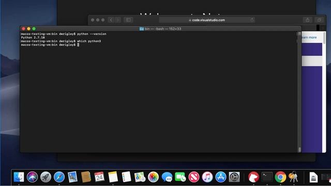Screen dimensions: 331x186
Task: Close the Terminal window with red button
Action: 23,29
